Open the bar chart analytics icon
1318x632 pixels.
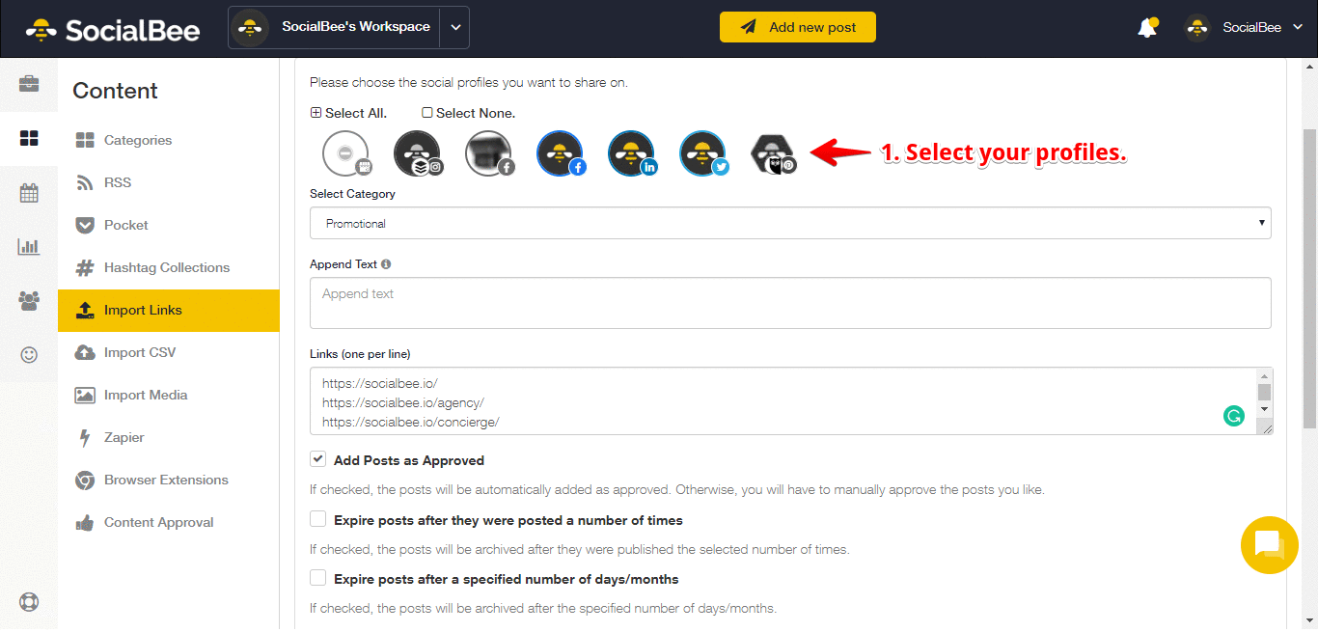[x=29, y=246]
